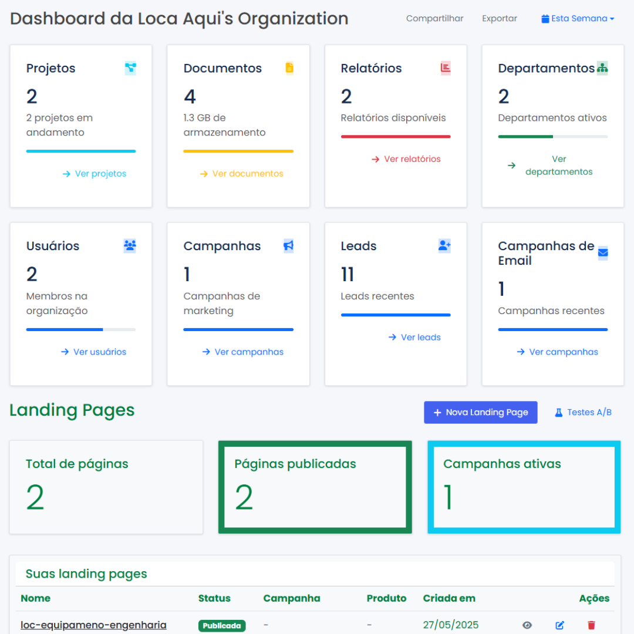Screen dimensions: 634x634
Task: Create a Nova Landing Page
Action: click(480, 413)
